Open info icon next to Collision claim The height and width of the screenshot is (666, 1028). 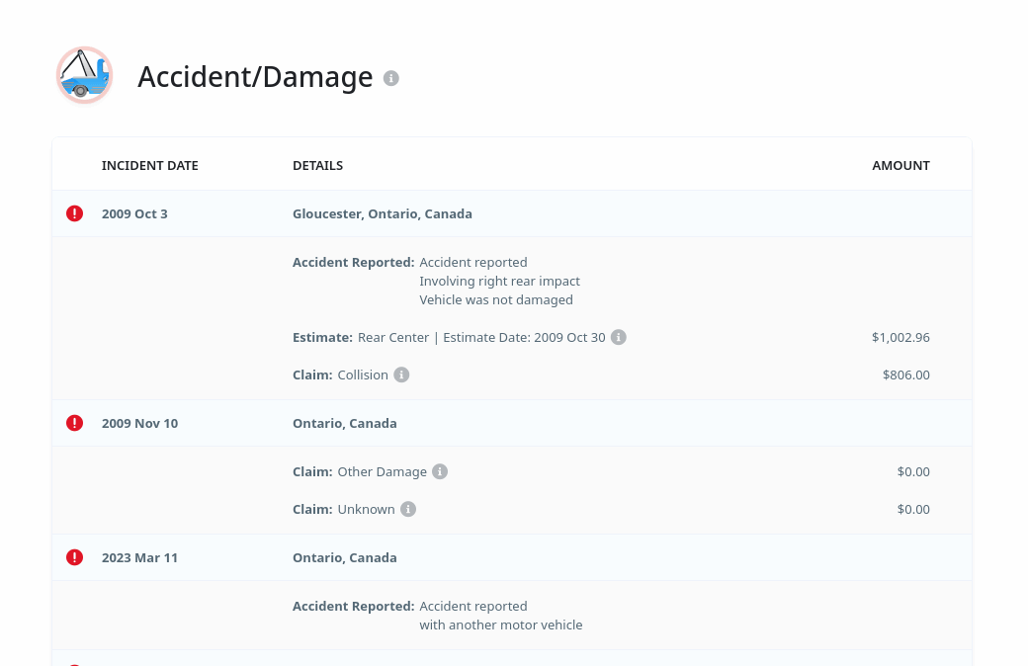point(401,375)
